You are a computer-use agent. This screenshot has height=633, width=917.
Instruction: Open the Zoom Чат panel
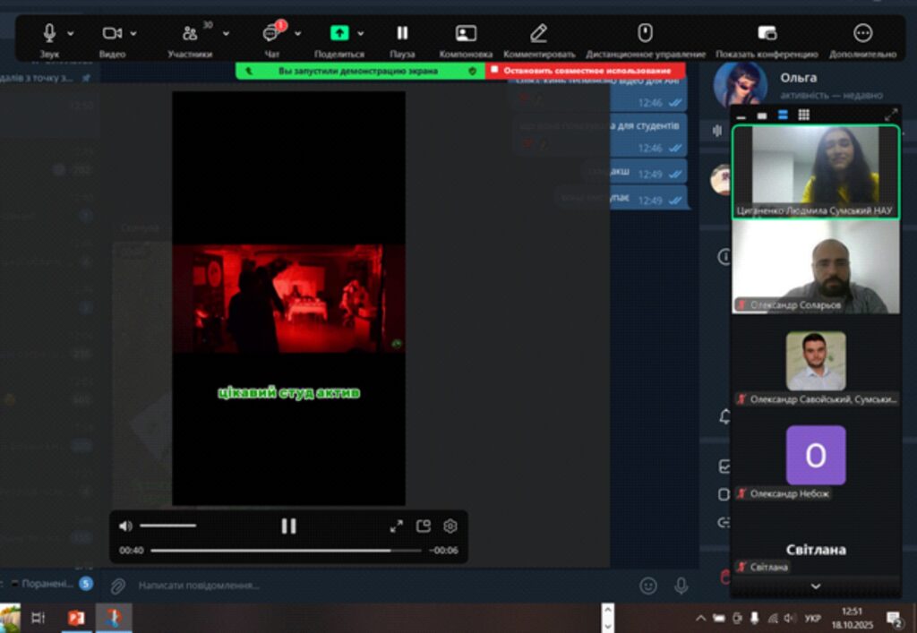271,34
